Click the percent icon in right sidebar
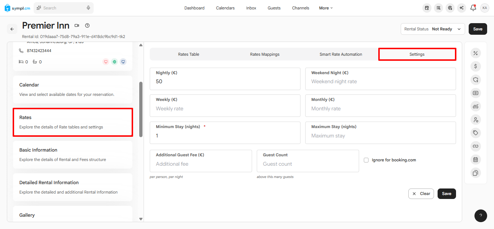The height and width of the screenshot is (229, 494). tap(476, 53)
